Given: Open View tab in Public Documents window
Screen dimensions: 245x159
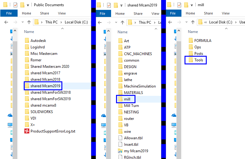Looking at the screenshot, I should point(62,13).
